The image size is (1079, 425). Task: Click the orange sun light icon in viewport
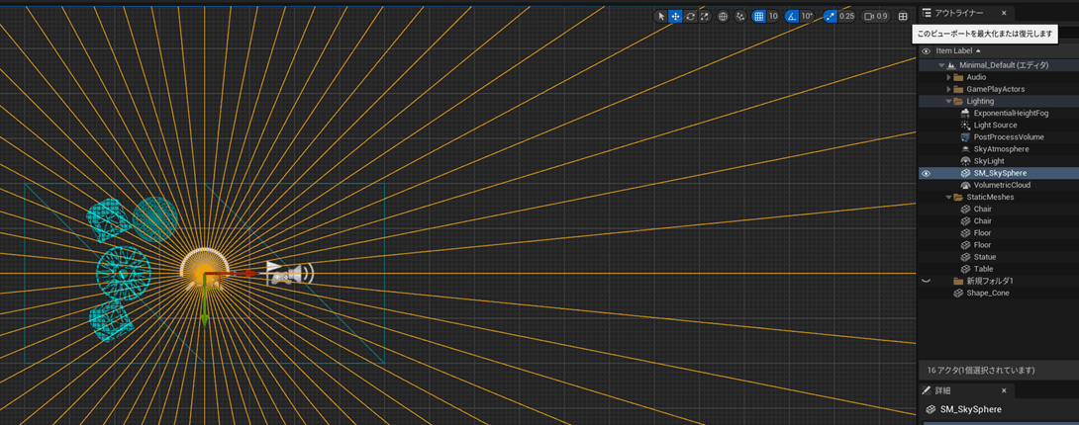[203, 272]
